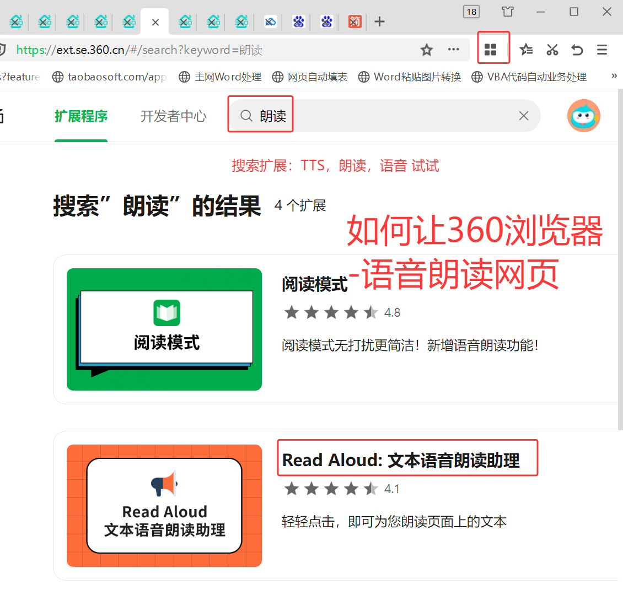The image size is (623, 601).
Task: Open 主网Word处理 bookmark
Action: click(220, 77)
